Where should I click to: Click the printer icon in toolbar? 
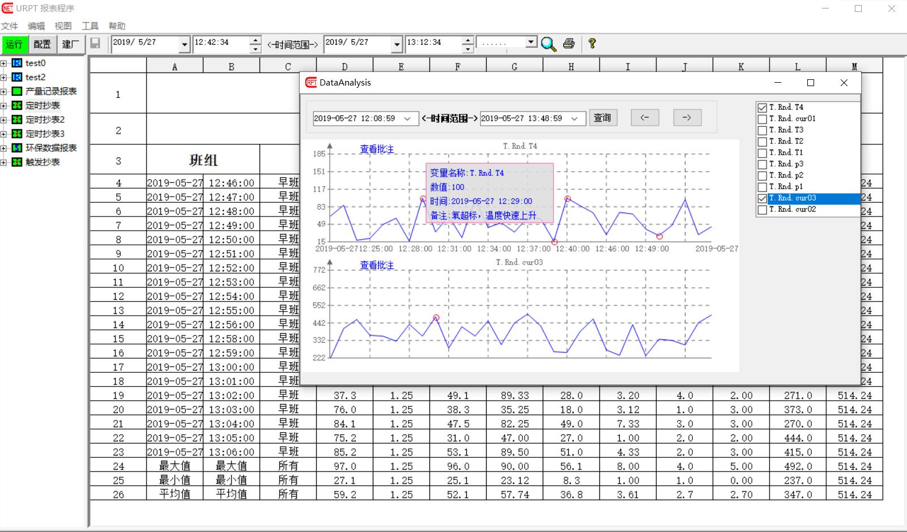(569, 44)
